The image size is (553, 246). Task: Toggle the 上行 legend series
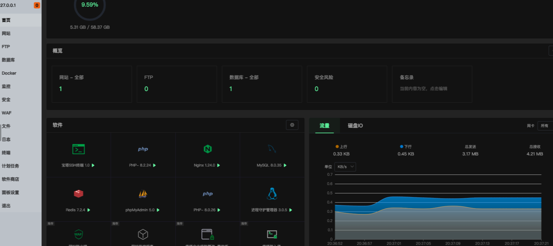pyautogui.click(x=341, y=147)
